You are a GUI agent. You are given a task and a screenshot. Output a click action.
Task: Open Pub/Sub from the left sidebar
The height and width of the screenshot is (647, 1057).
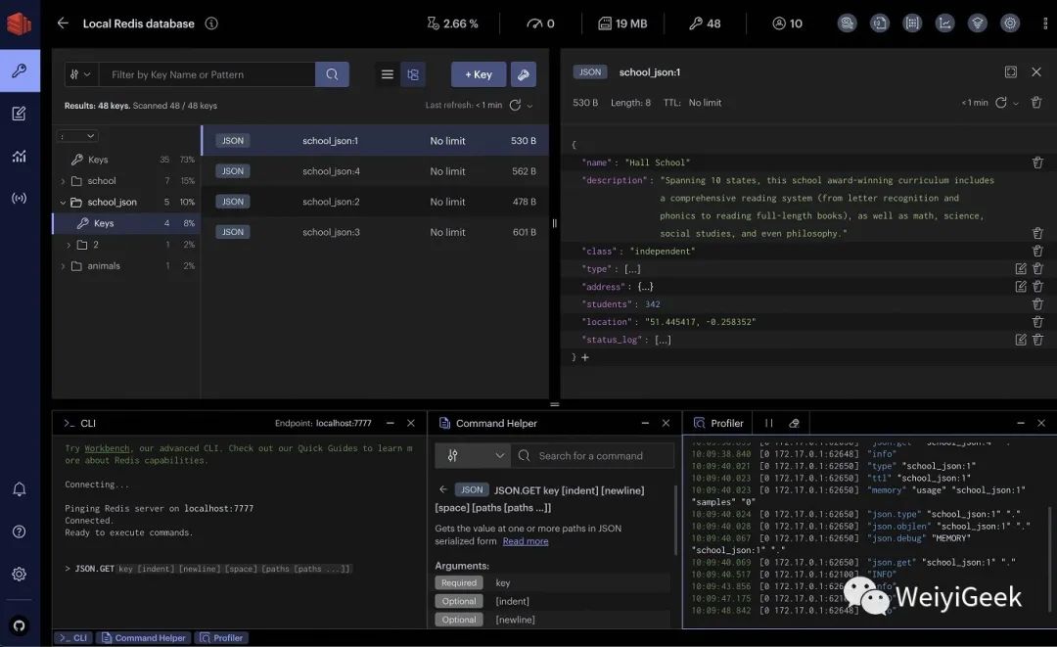coord(19,198)
